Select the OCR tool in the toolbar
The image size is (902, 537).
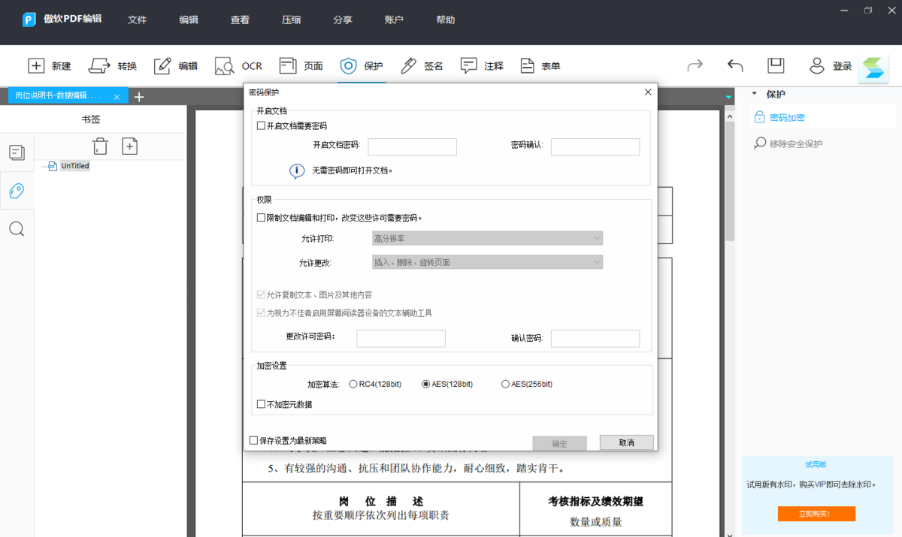[238, 65]
